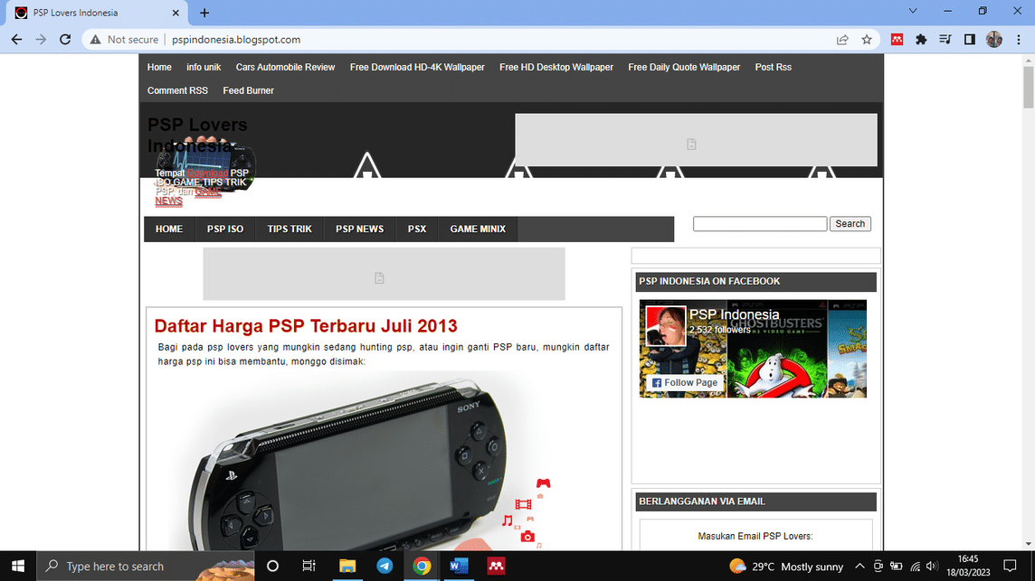Click the broken banner image in header

click(x=696, y=140)
